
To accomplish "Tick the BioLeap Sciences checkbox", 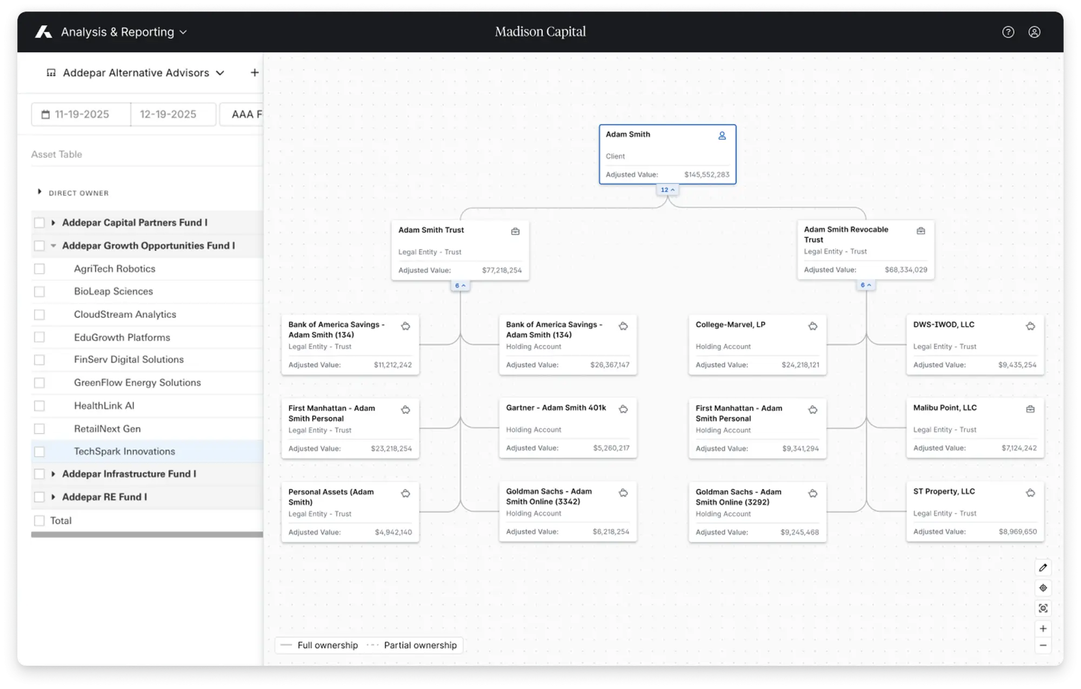I will coord(39,291).
